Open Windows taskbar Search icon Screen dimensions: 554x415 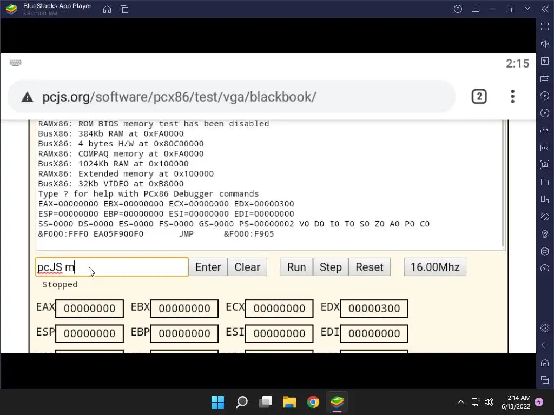tap(242, 402)
